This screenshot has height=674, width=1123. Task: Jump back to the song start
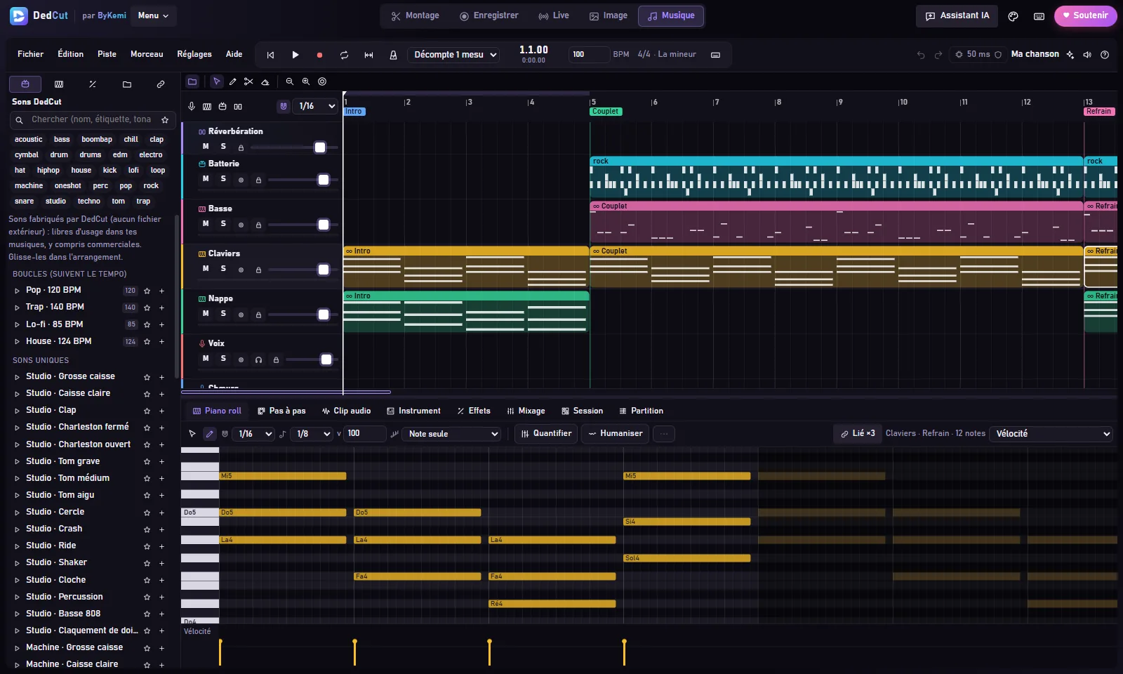[x=270, y=55]
